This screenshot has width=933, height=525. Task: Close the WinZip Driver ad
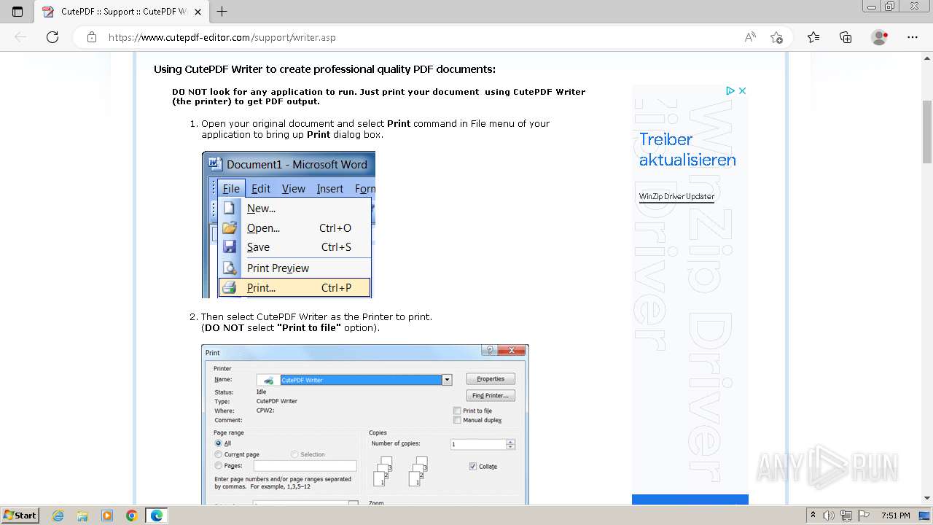[742, 90]
